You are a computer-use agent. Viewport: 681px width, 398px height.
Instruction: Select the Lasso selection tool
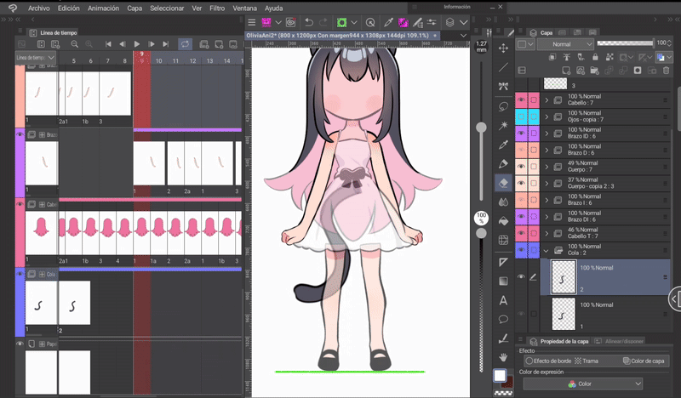click(503, 106)
